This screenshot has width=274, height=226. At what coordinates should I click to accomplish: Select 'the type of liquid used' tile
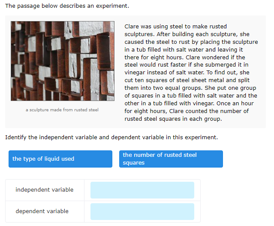[x=60, y=159]
